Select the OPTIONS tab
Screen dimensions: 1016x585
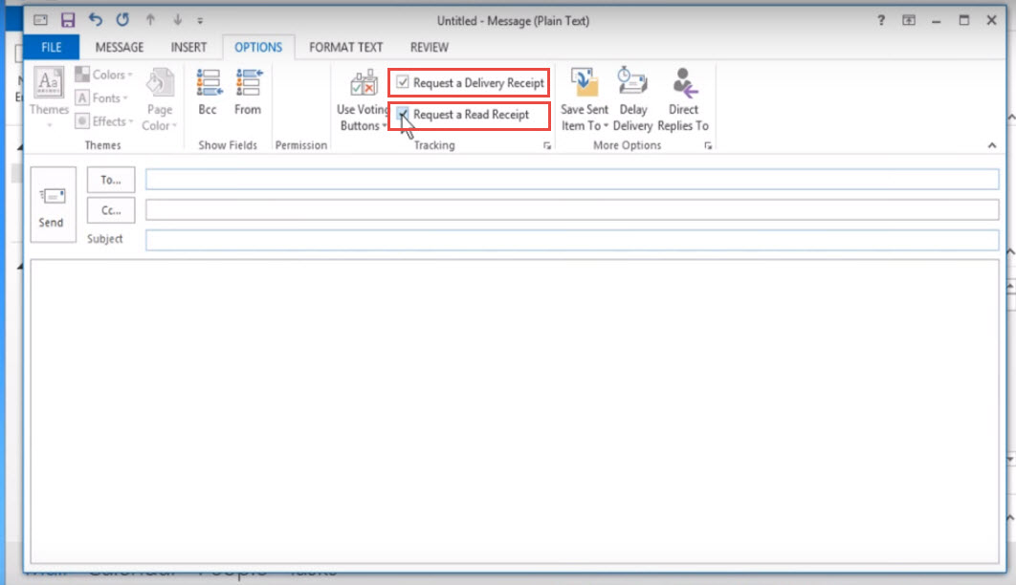point(258,47)
